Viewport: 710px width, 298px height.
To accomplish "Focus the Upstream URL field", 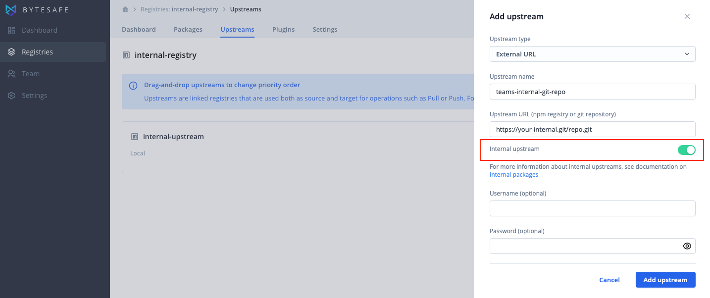I will click(x=592, y=129).
